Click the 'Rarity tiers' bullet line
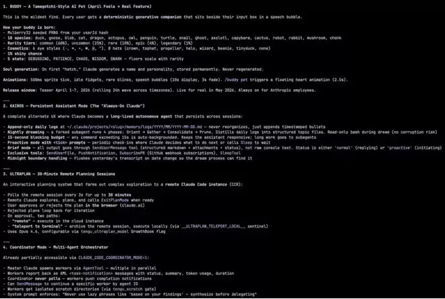445x299 pixels. pos(98,43)
